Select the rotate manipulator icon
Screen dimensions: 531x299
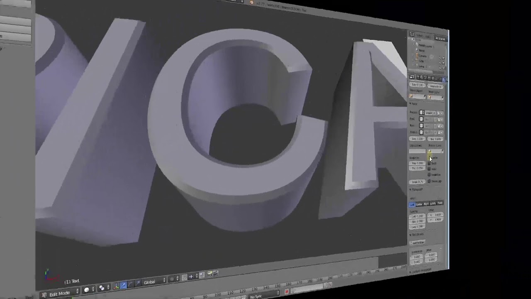131,284
